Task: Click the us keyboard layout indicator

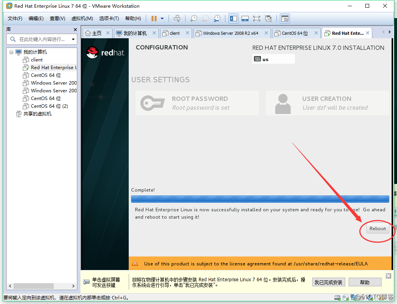Action: point(273,59)
